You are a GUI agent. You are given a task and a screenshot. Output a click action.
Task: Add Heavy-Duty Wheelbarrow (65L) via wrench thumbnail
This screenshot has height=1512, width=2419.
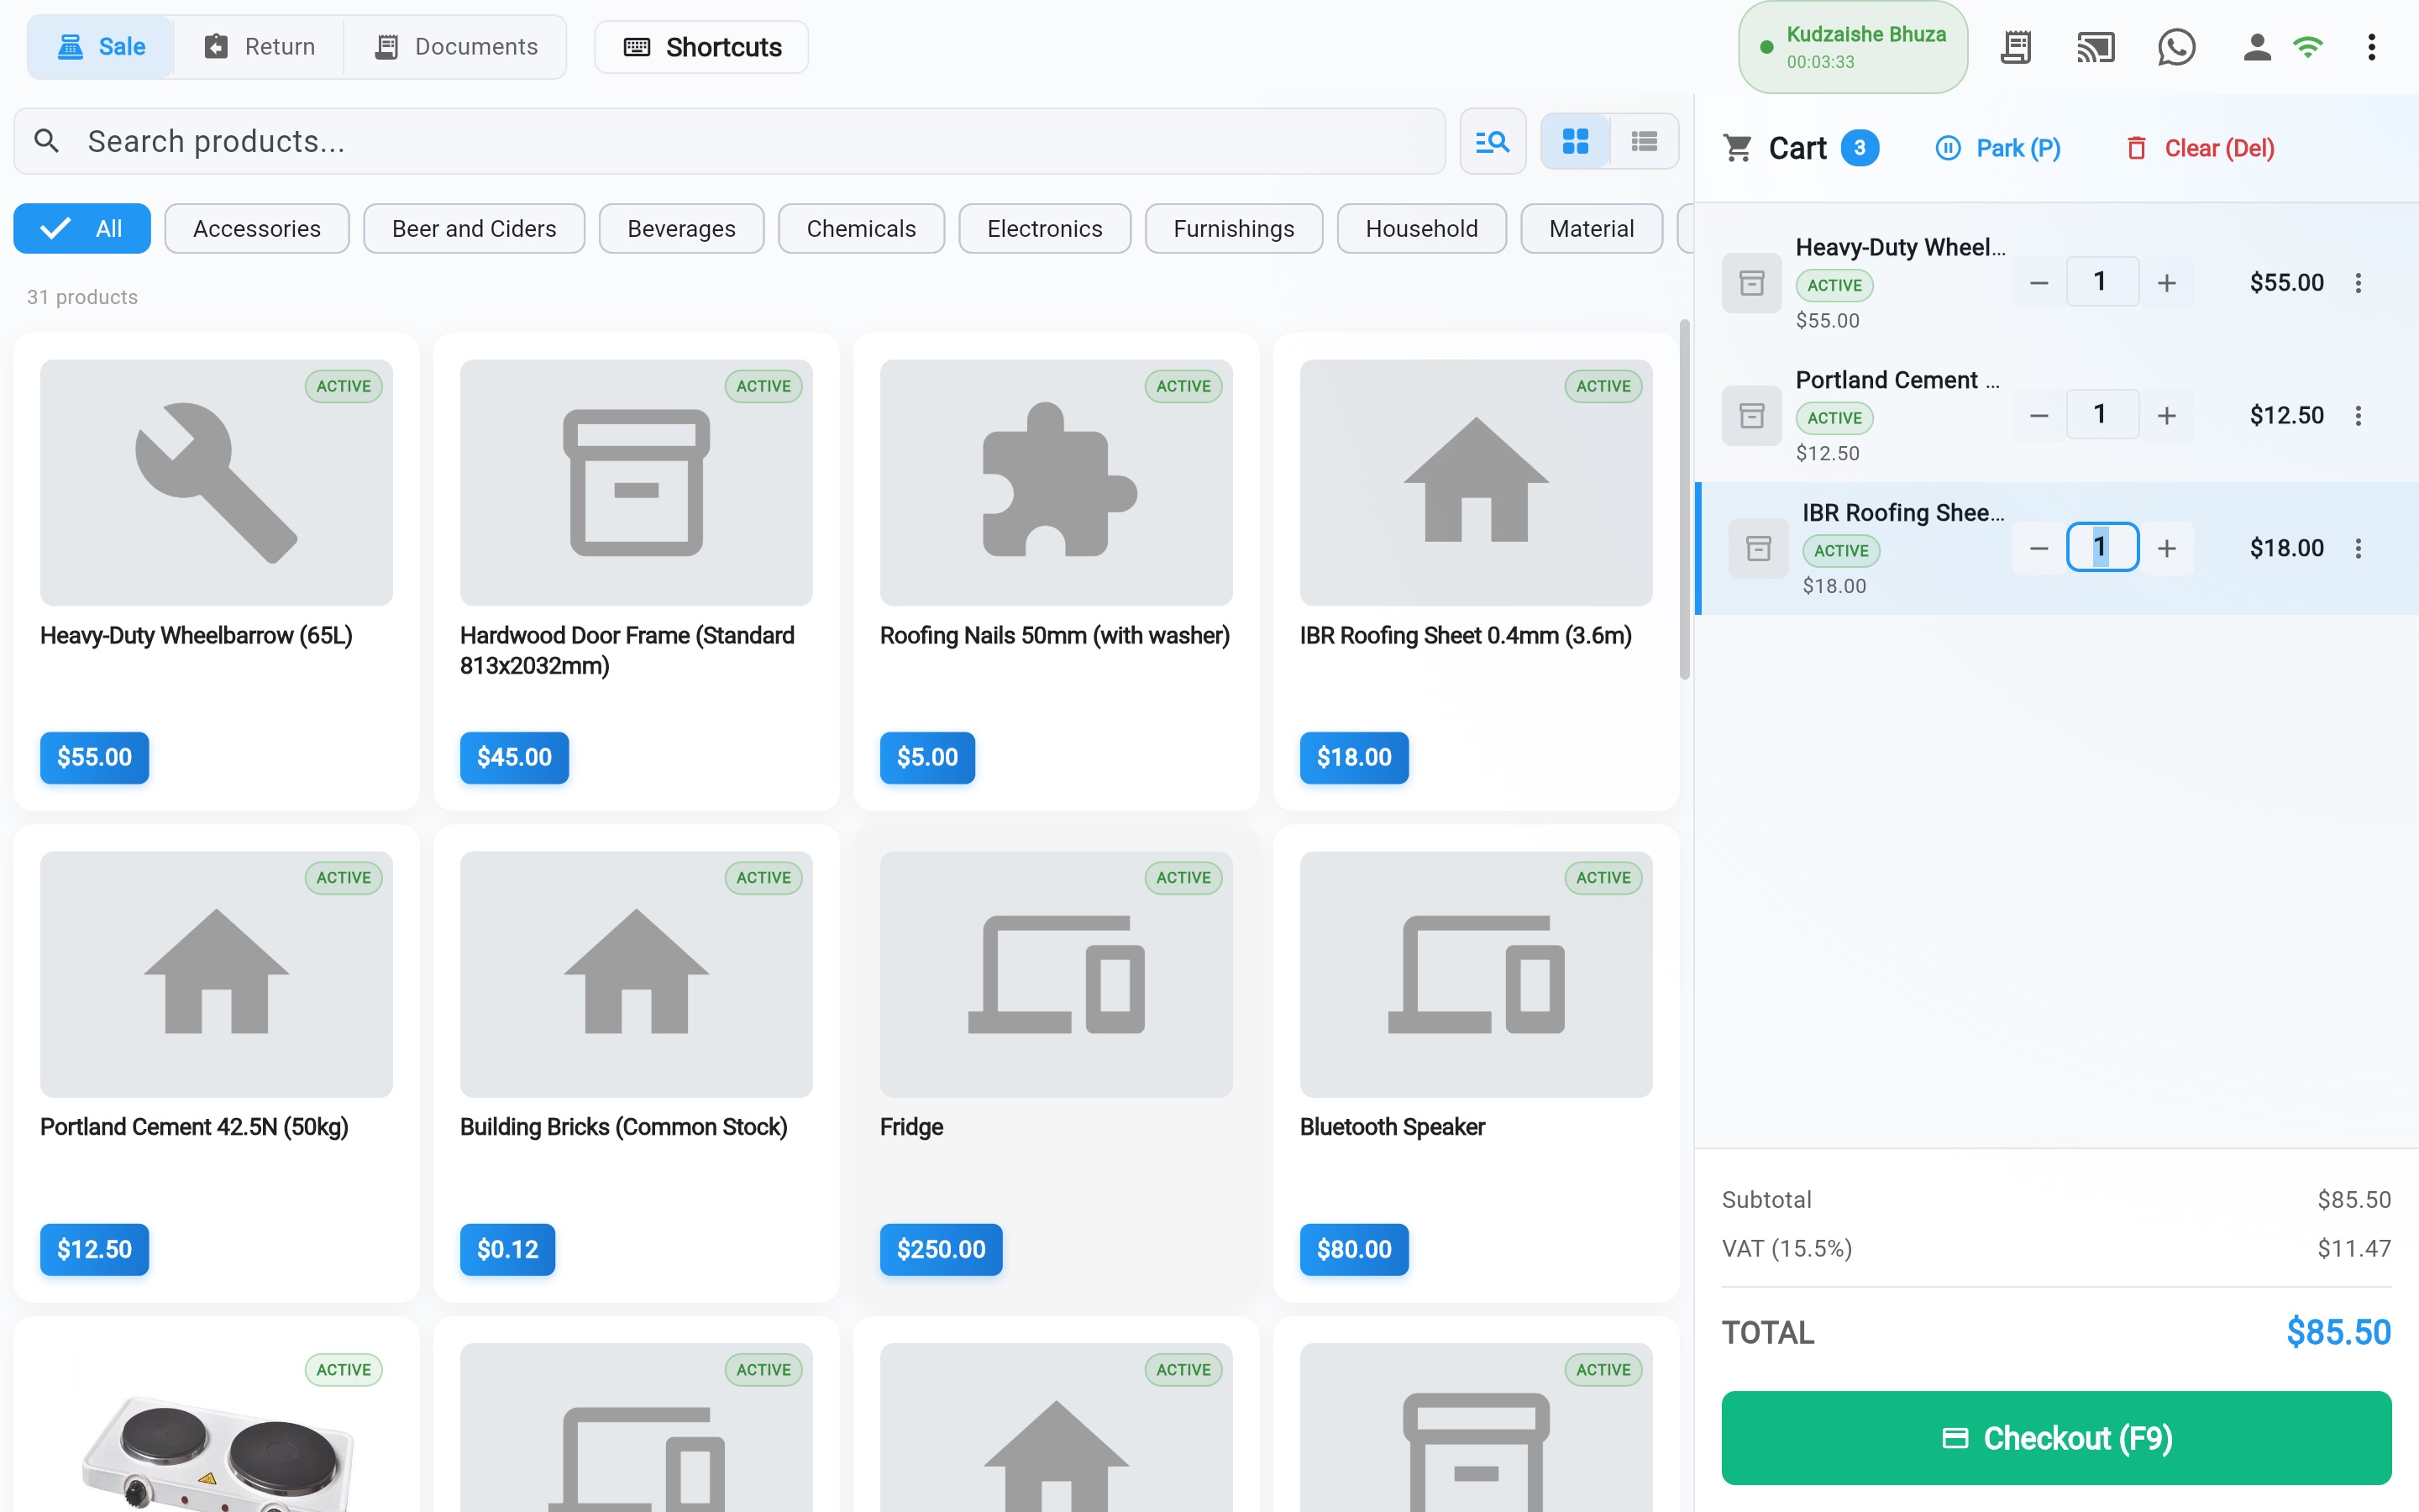[216, 483]
